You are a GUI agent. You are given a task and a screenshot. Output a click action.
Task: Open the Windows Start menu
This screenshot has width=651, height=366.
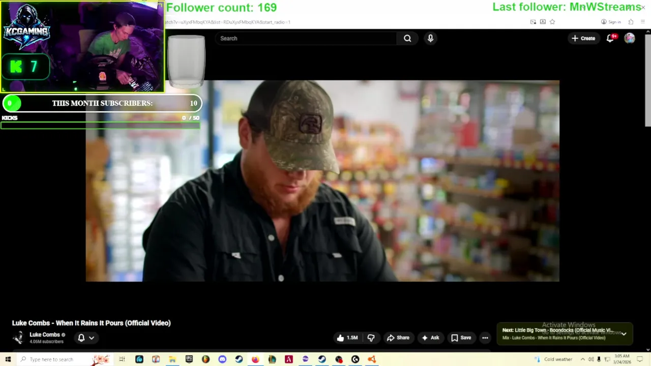coord(8,359)
